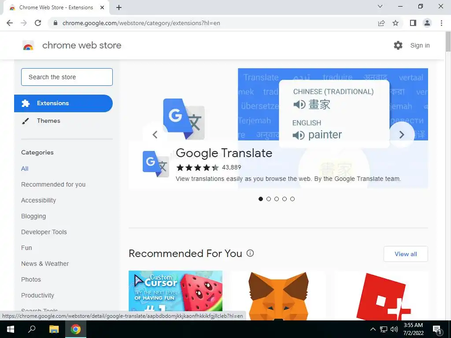Click the large Google Translate banner logo
451x338 pixels.
pos(184,119)
